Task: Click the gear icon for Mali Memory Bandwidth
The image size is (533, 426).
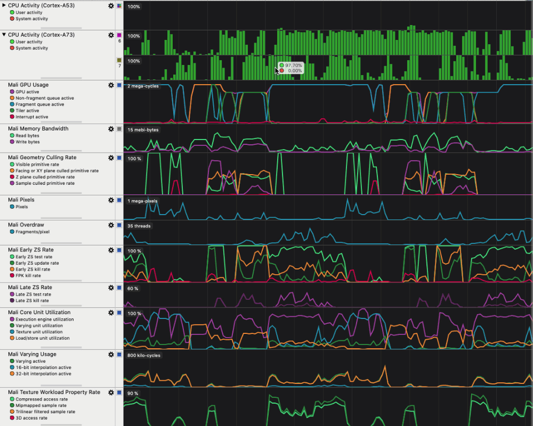Action: (x=111, y=129)
